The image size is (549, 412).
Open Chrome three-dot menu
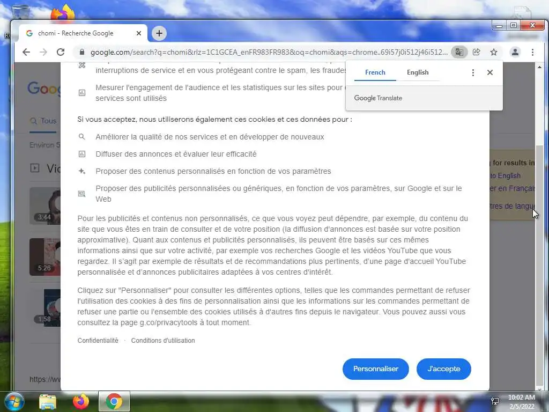[x=532, y=52]
